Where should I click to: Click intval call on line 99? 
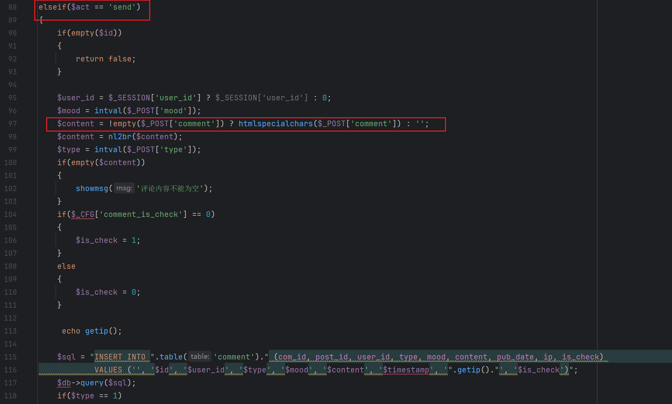108,150
